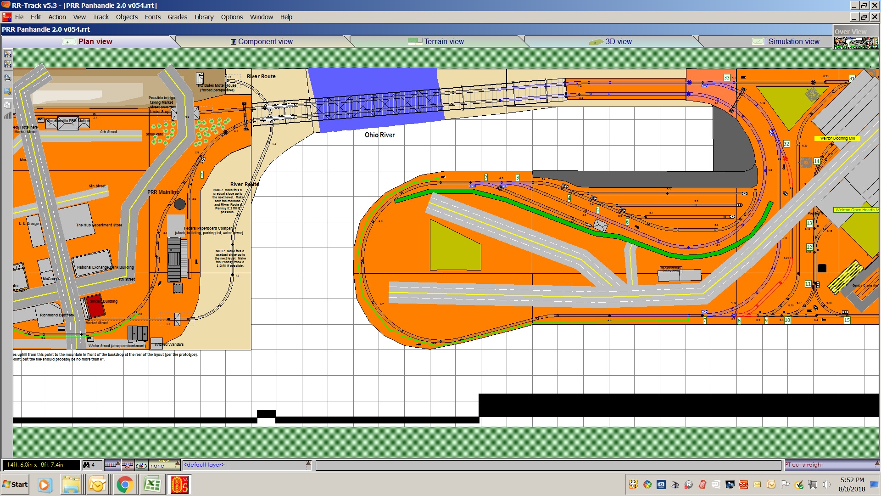Screen dimensions: 881x496
Task: Open RR-Track from the taskbar icon
Action: tap(179, 485)
